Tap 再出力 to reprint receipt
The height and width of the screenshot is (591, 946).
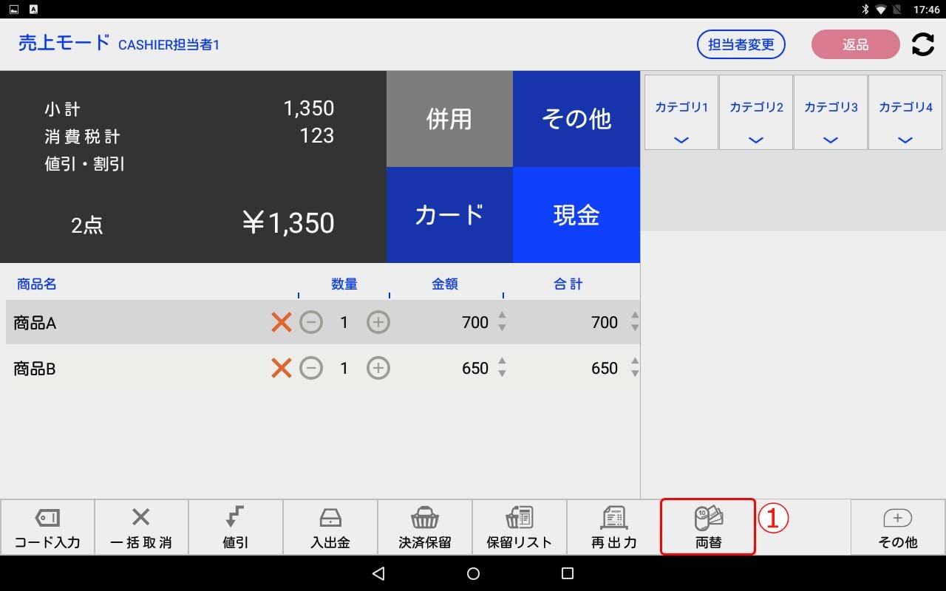pyautogui.click(x=614, y=527)
